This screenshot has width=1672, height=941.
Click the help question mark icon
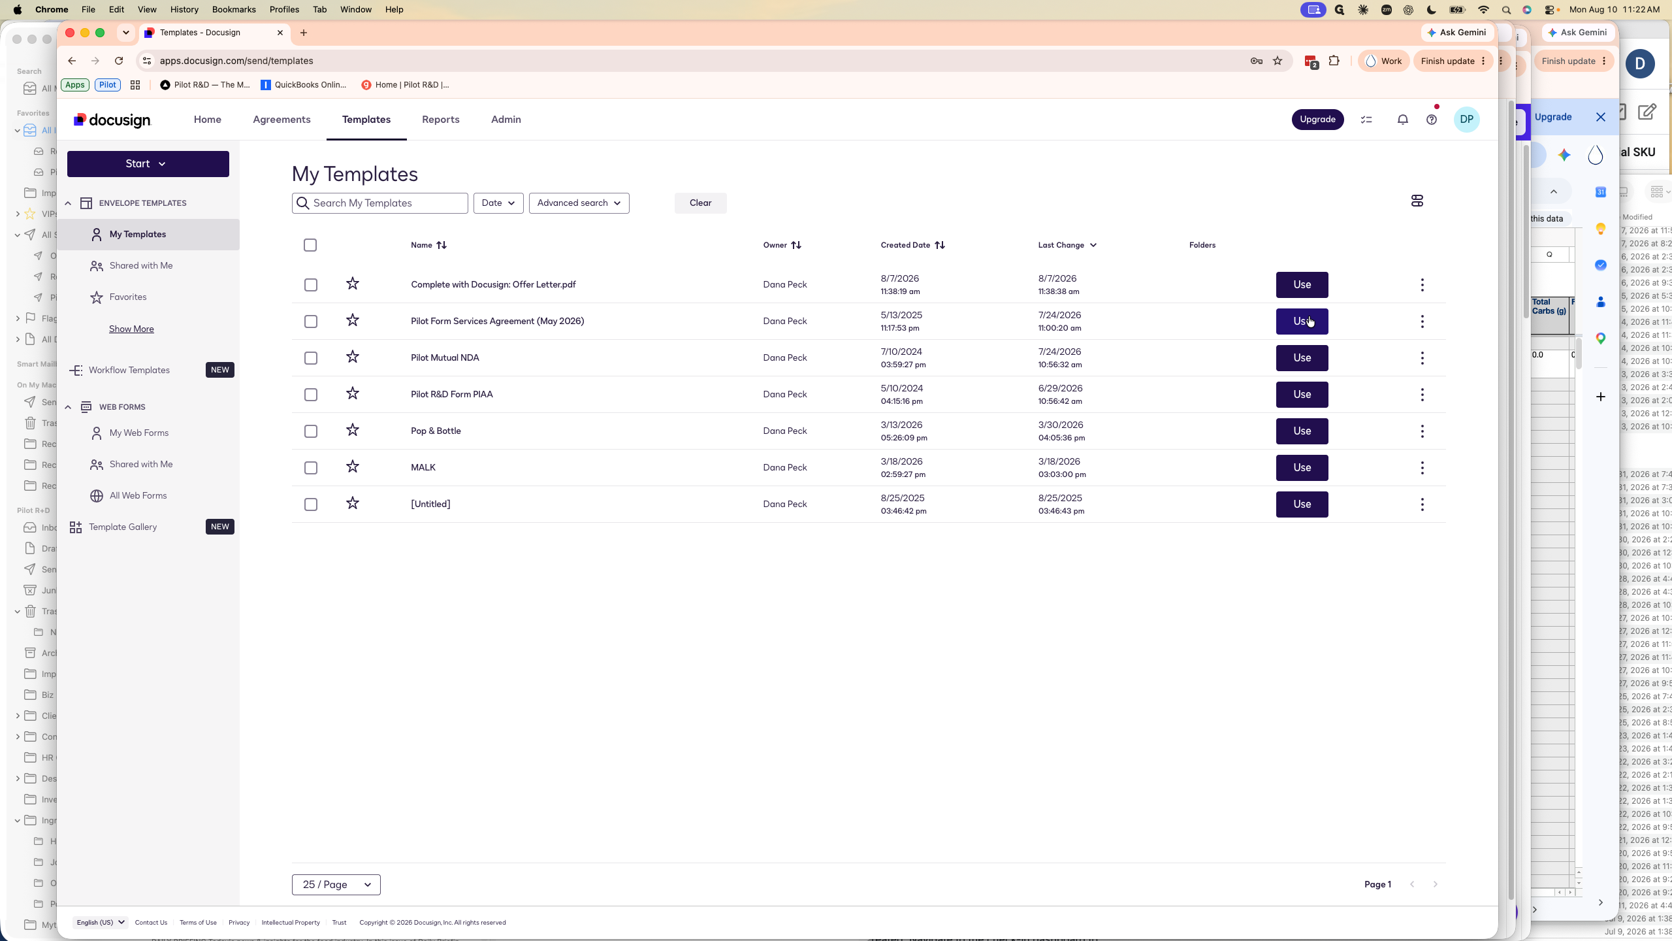click(1431, 120)
